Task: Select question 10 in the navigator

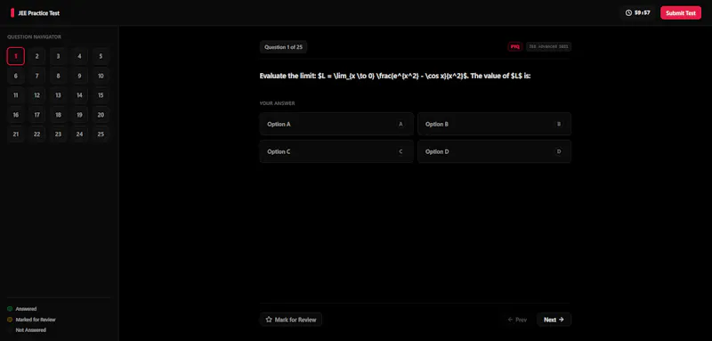Action: pos(101,76)
